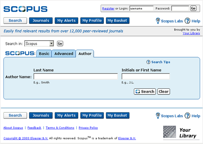Open the top My Basket button

[118, 21]
